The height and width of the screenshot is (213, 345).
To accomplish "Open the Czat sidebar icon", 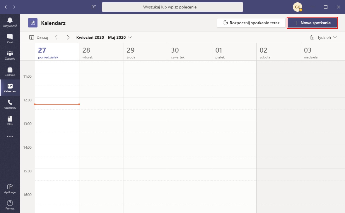I will coord(10,39).
